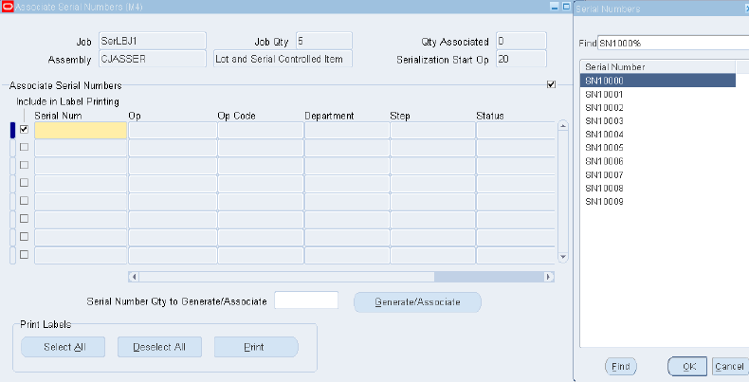749x382 pixels.
Task: Click the horizontal scrollbar right arrow
Action: [x=549, y=277]
